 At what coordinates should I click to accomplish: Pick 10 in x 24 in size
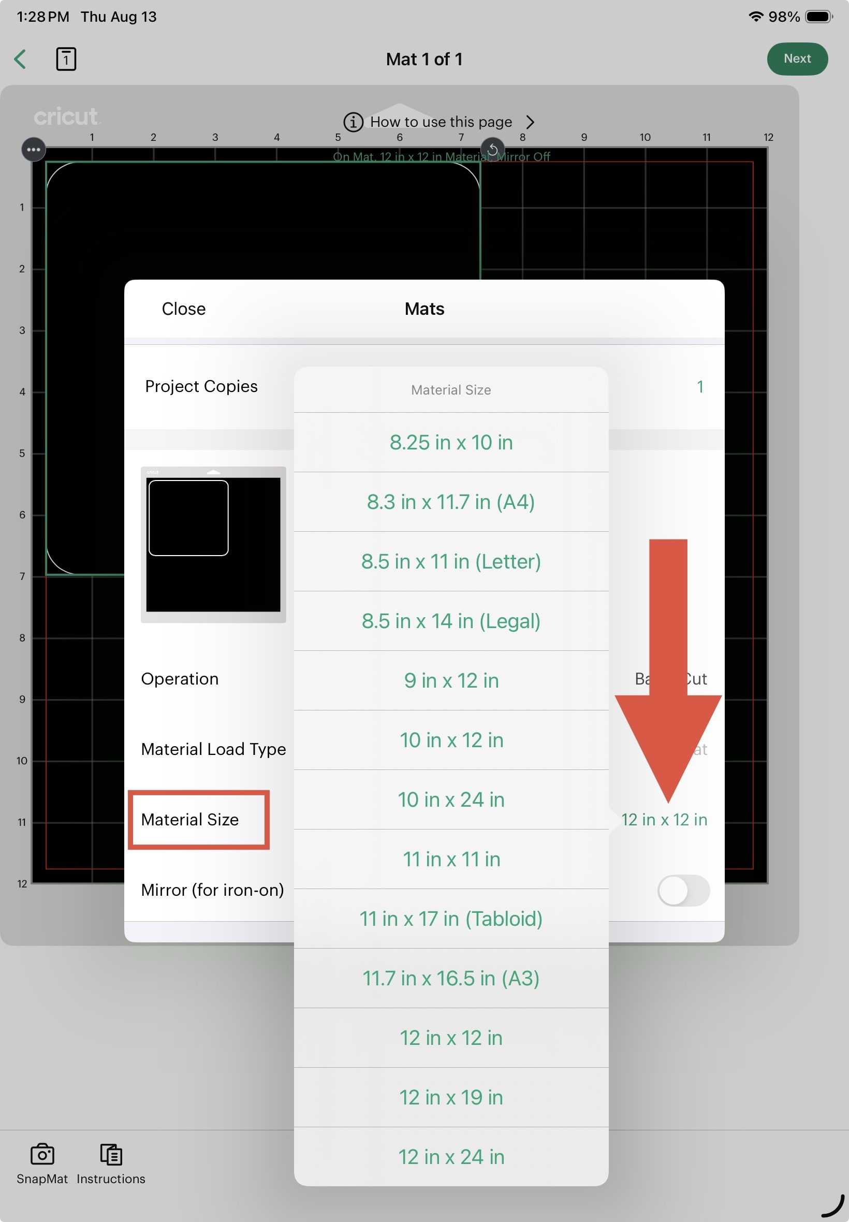(451, 799)
